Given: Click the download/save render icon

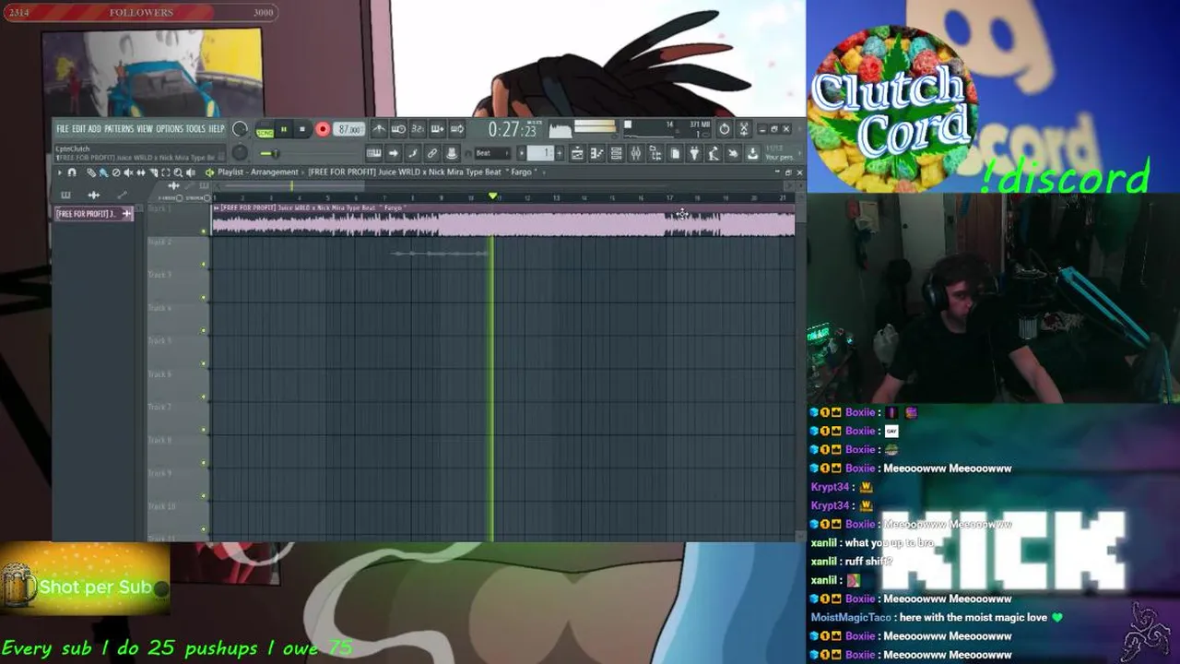Looking at the screenshot, I should pyautogui.click(x=752, y=152).
